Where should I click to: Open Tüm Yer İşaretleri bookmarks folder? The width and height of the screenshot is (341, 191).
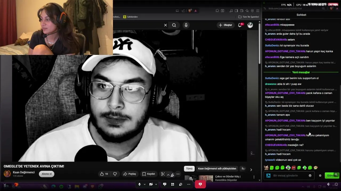pos(249,17)
